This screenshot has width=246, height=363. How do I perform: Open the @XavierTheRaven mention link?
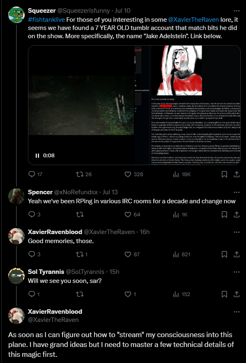193,20
